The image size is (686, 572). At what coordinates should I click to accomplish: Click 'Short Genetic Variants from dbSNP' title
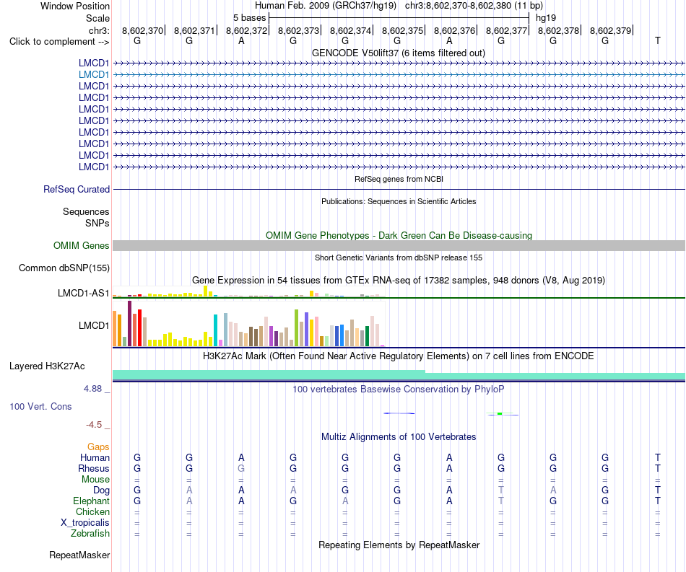(398, 258)
